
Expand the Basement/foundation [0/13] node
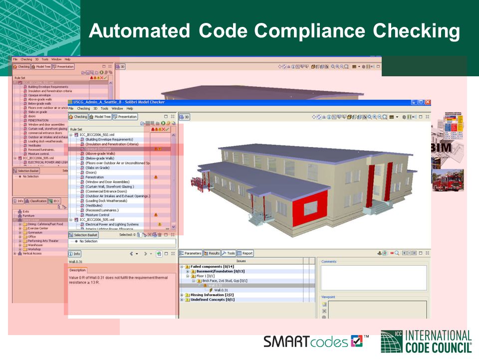click(188, 271)
